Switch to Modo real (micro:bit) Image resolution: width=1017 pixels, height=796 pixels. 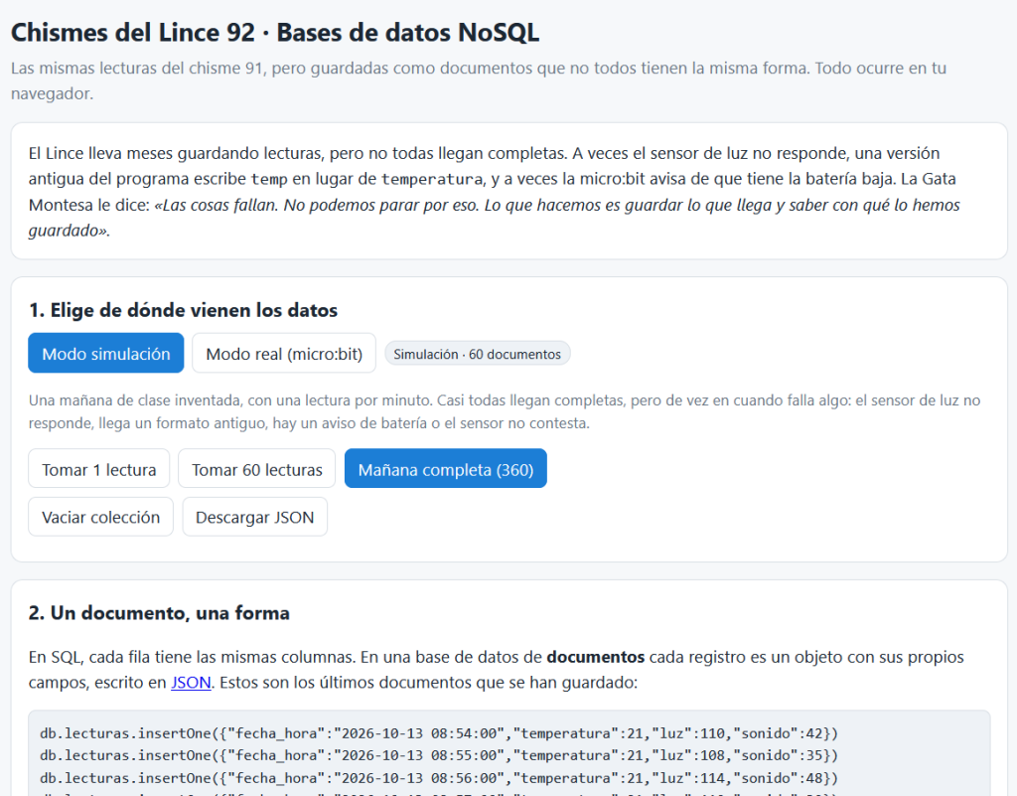click(284, 354)
